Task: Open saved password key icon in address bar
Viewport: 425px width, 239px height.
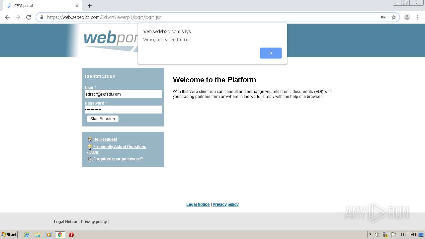Action: pos(383,17)
